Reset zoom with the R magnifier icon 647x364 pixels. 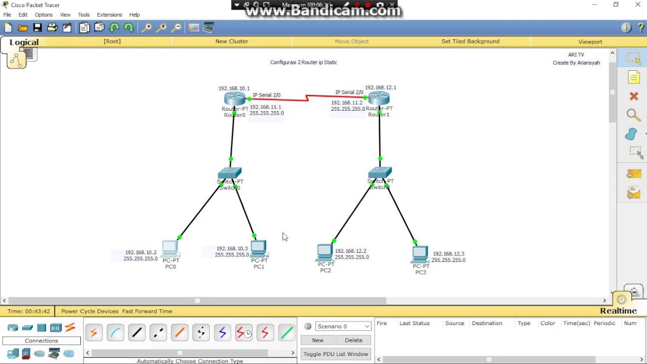pyautogui.click(x=161, y=28)
